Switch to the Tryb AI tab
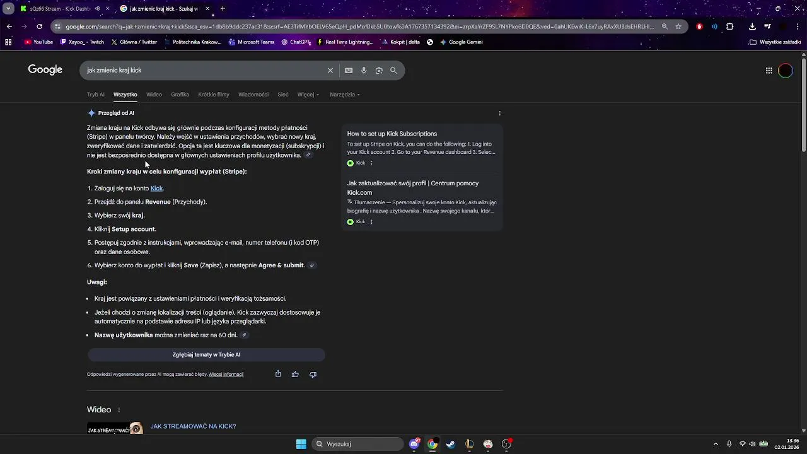 click(96, 95)
